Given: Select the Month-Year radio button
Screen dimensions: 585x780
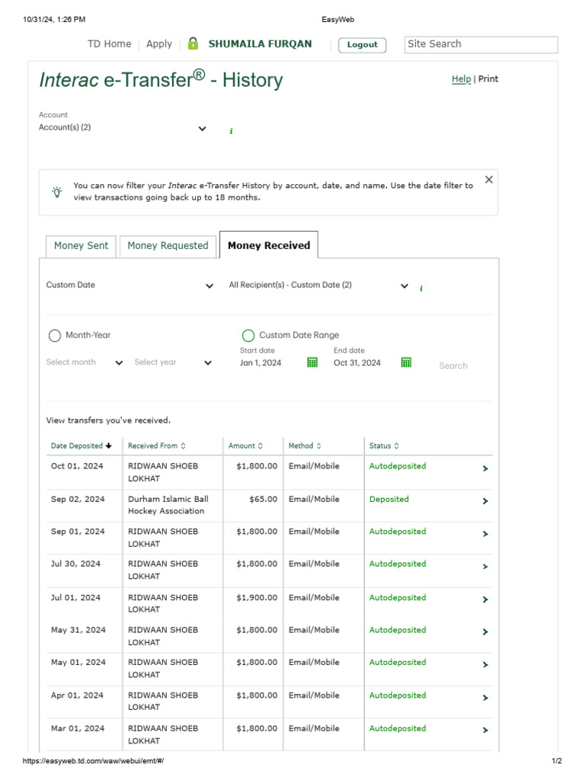Looking at the screenshot, I should pyautogui.click(x=55, y=335).
